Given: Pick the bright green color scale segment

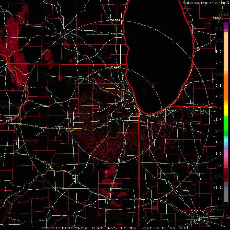Looking at the screenshot, I should pos(226,123).
